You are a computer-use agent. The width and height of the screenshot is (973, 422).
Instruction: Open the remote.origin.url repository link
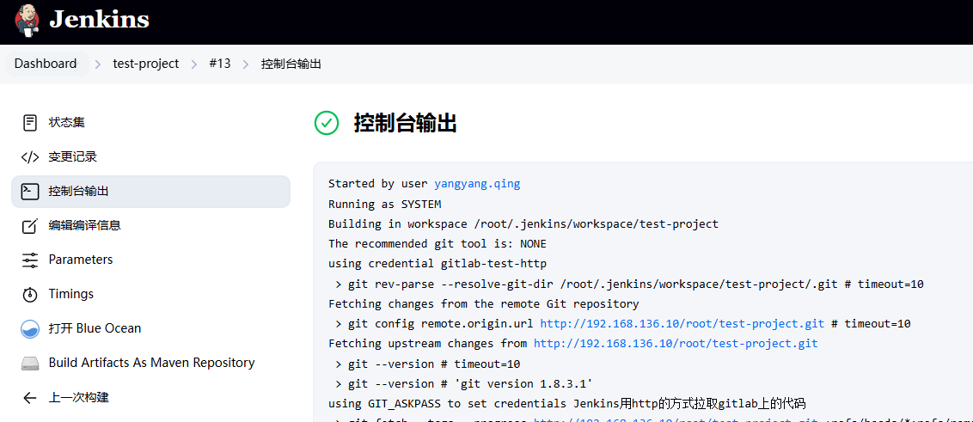click(x=682, y=324)
